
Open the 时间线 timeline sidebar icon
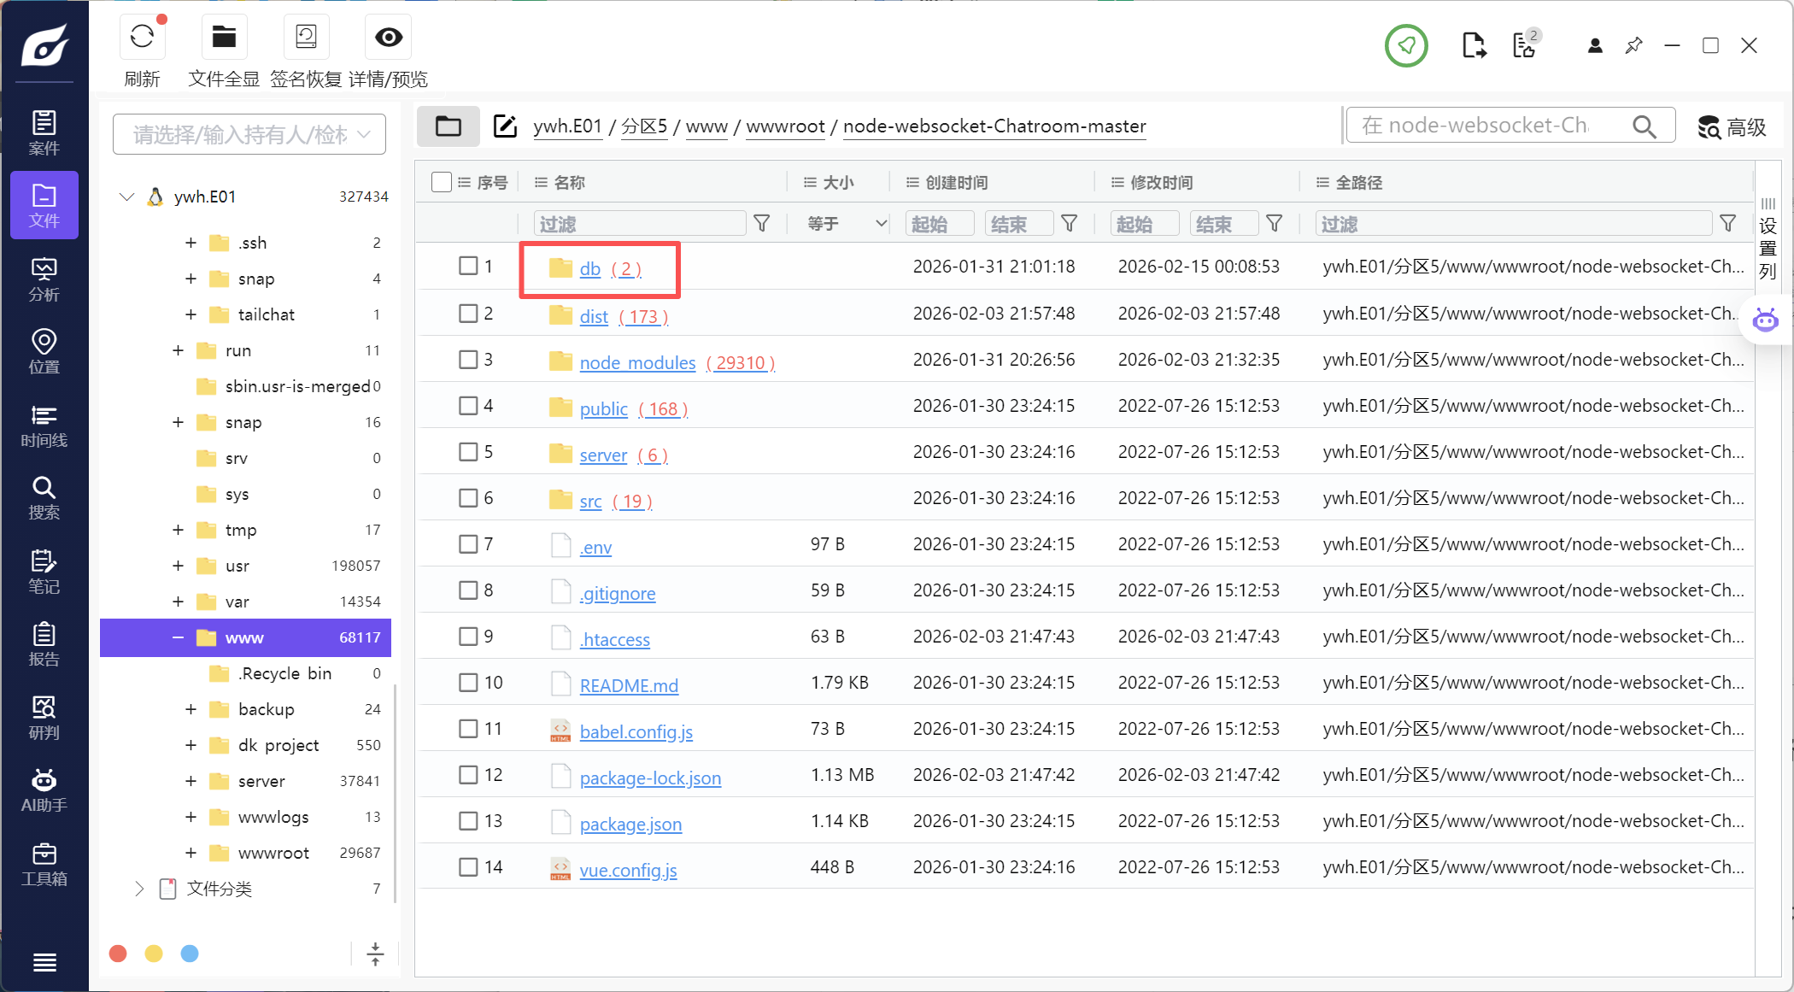click(44, 426)
